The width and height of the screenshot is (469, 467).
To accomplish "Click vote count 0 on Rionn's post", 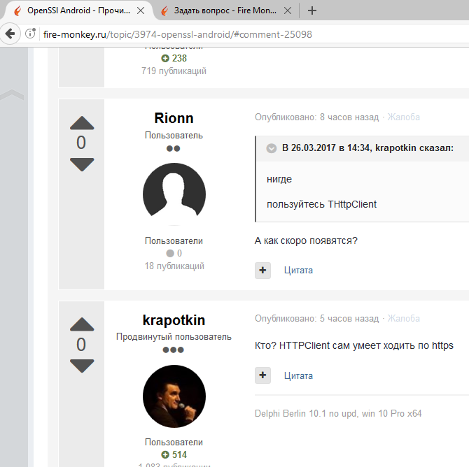I will pyautogui.click(x=81, y=143).
